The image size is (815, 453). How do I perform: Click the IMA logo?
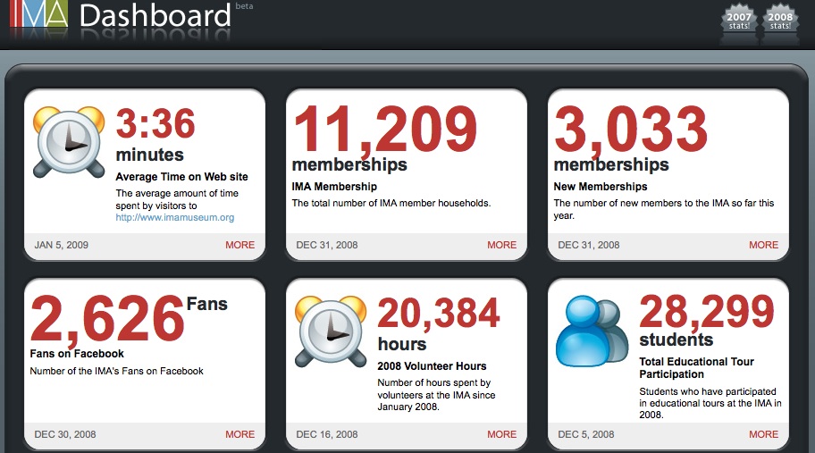[39, 13]
